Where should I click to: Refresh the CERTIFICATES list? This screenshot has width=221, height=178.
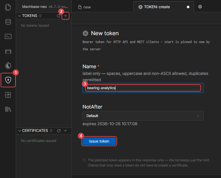point(59,131)
